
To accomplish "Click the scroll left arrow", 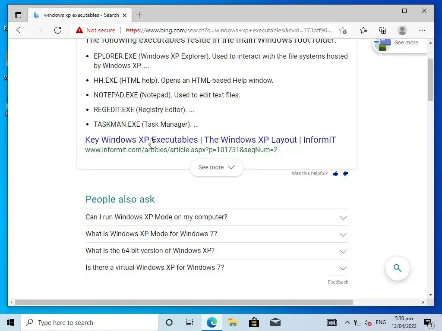I will coord(11,302).
